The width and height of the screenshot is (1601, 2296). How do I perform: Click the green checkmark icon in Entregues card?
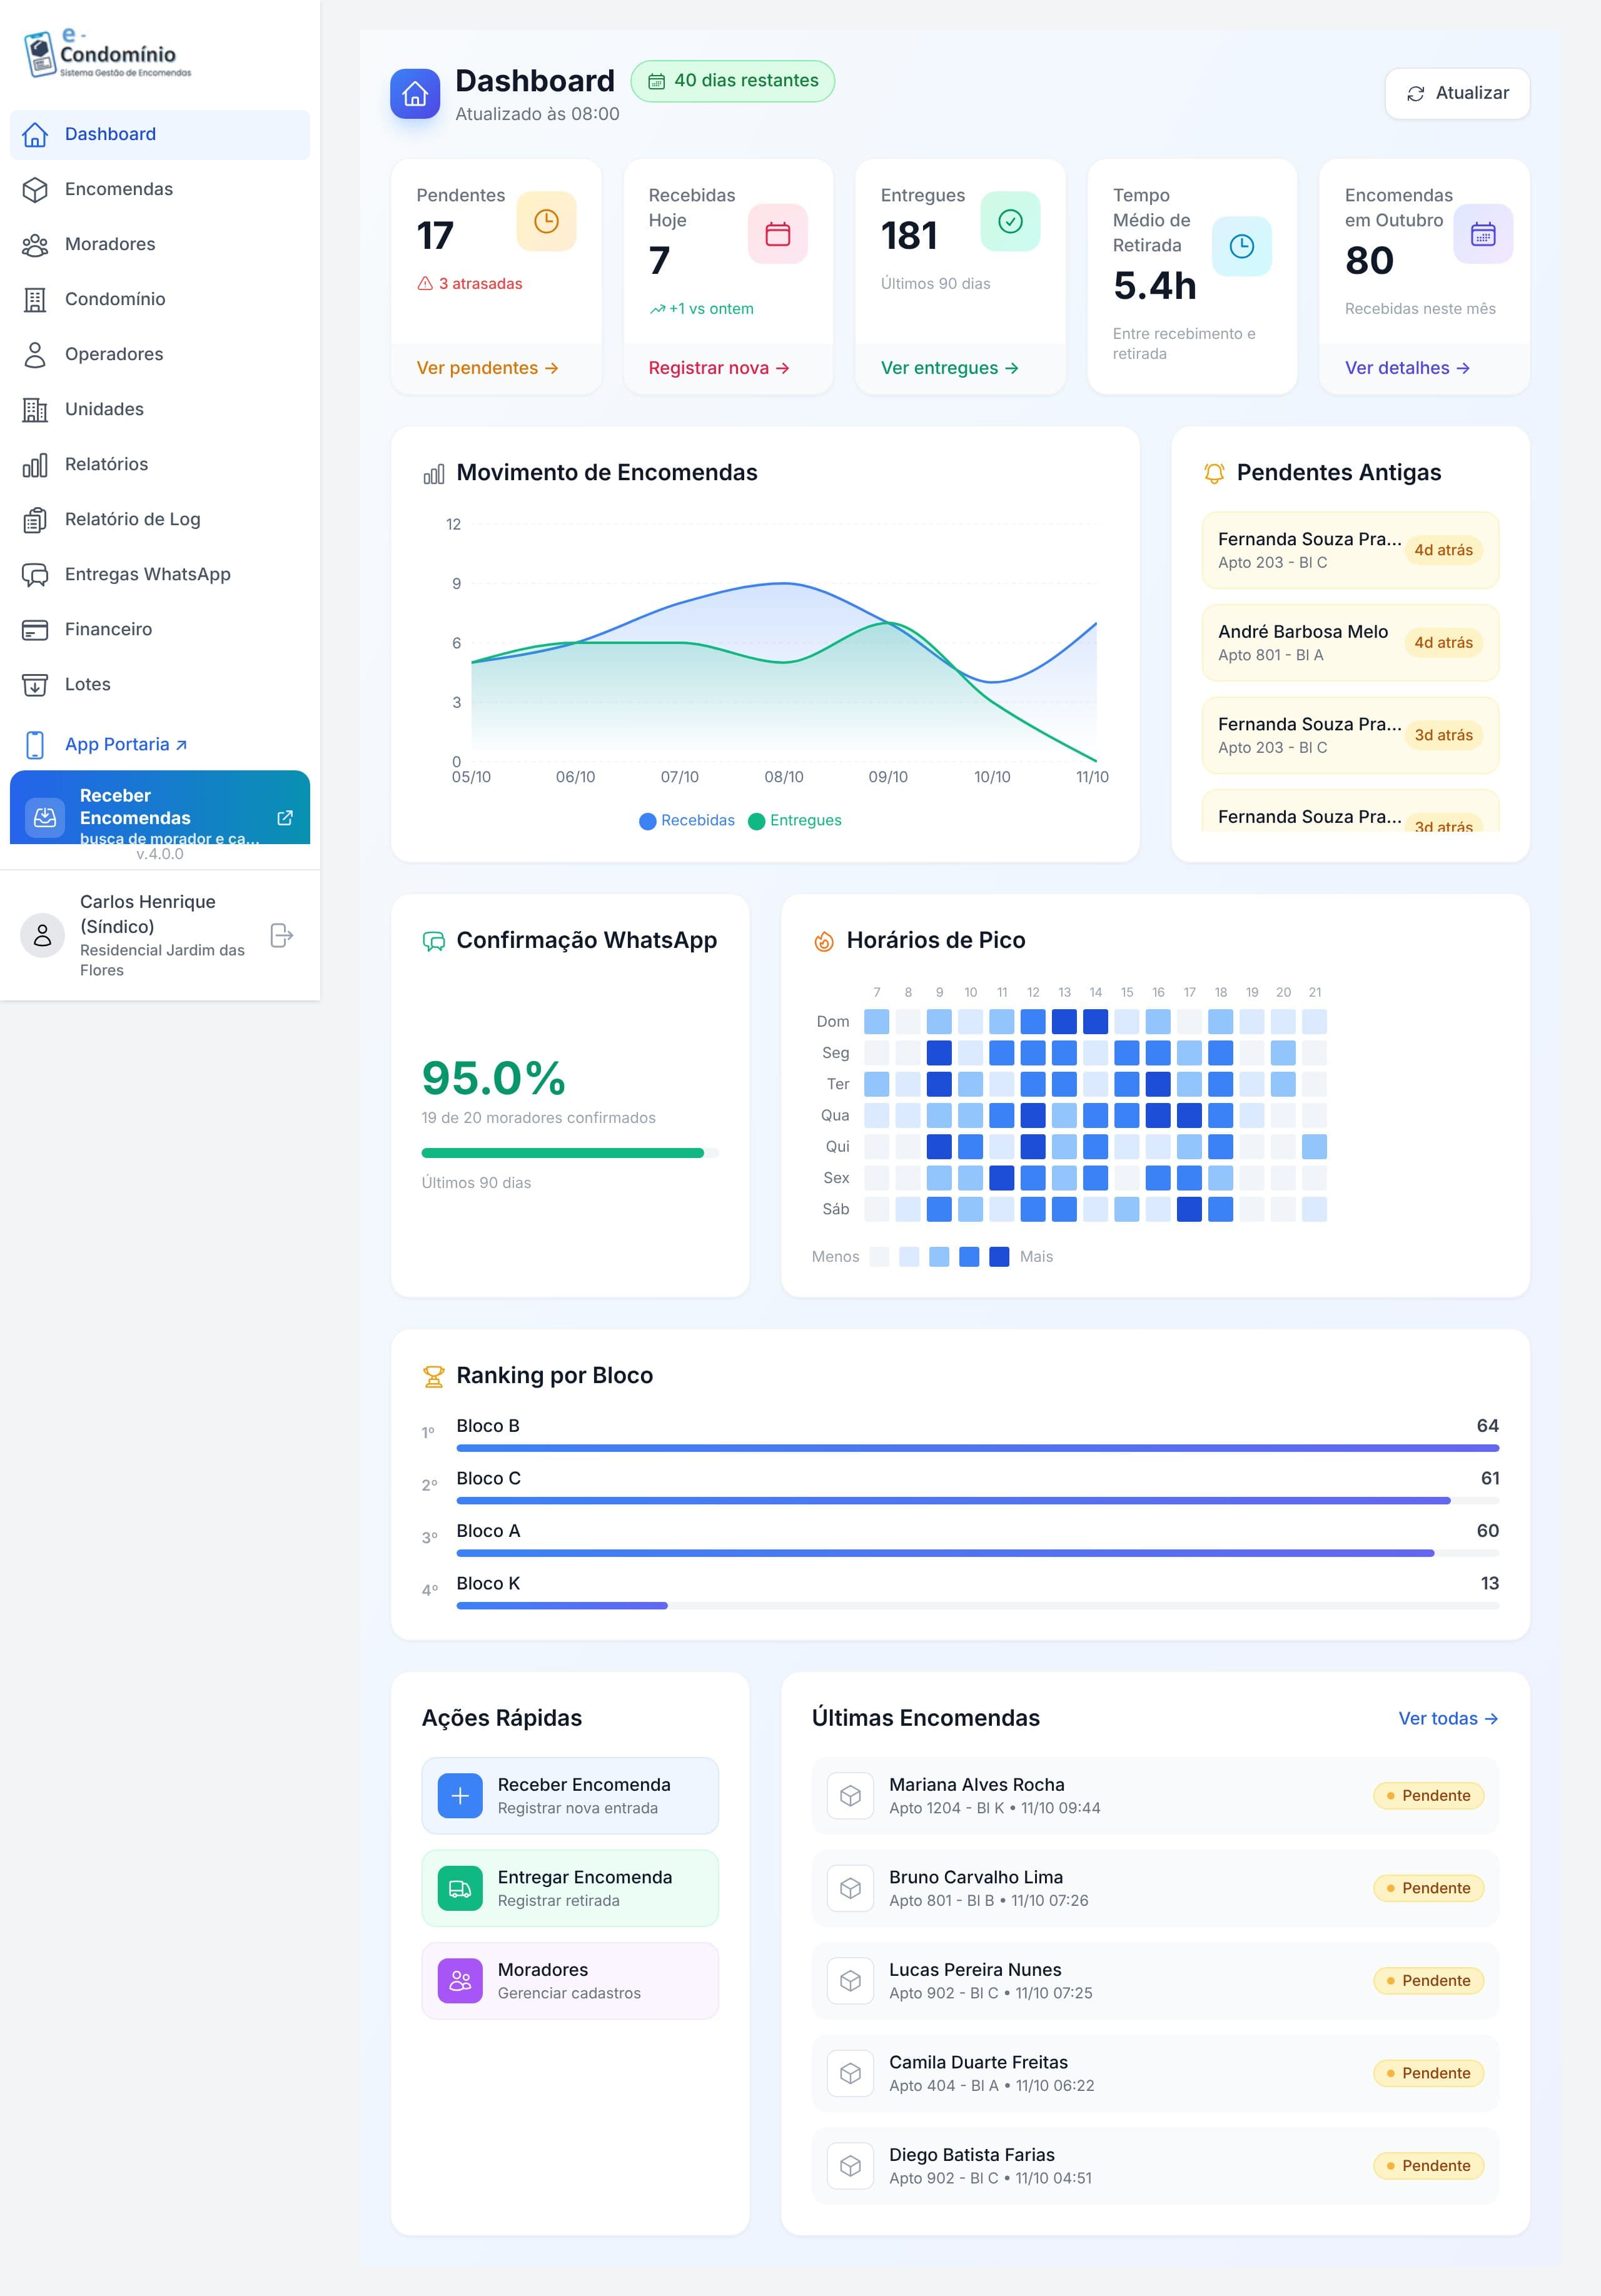[1010, 221]
